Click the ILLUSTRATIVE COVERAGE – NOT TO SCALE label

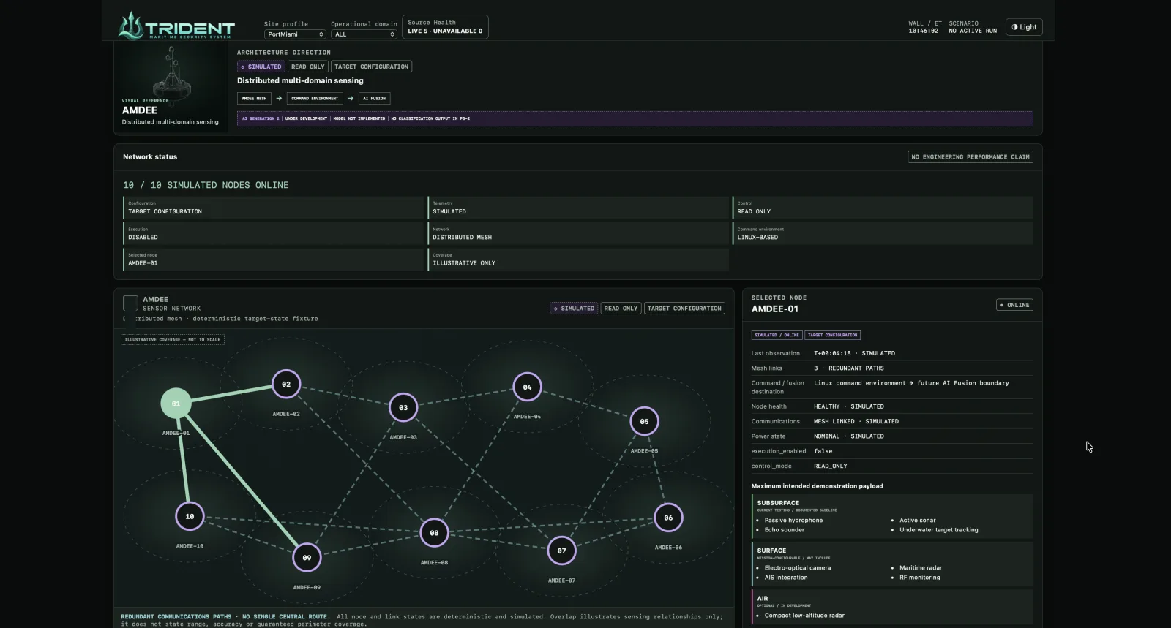(173, 340)
